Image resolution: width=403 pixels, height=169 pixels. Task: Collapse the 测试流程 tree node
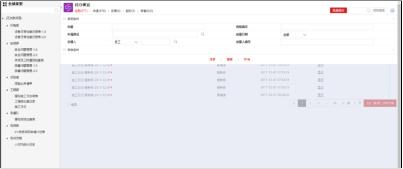coord(7,138)
